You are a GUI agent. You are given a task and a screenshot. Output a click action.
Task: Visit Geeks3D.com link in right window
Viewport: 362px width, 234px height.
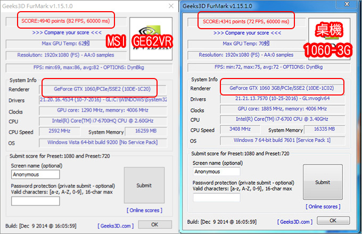295,222
